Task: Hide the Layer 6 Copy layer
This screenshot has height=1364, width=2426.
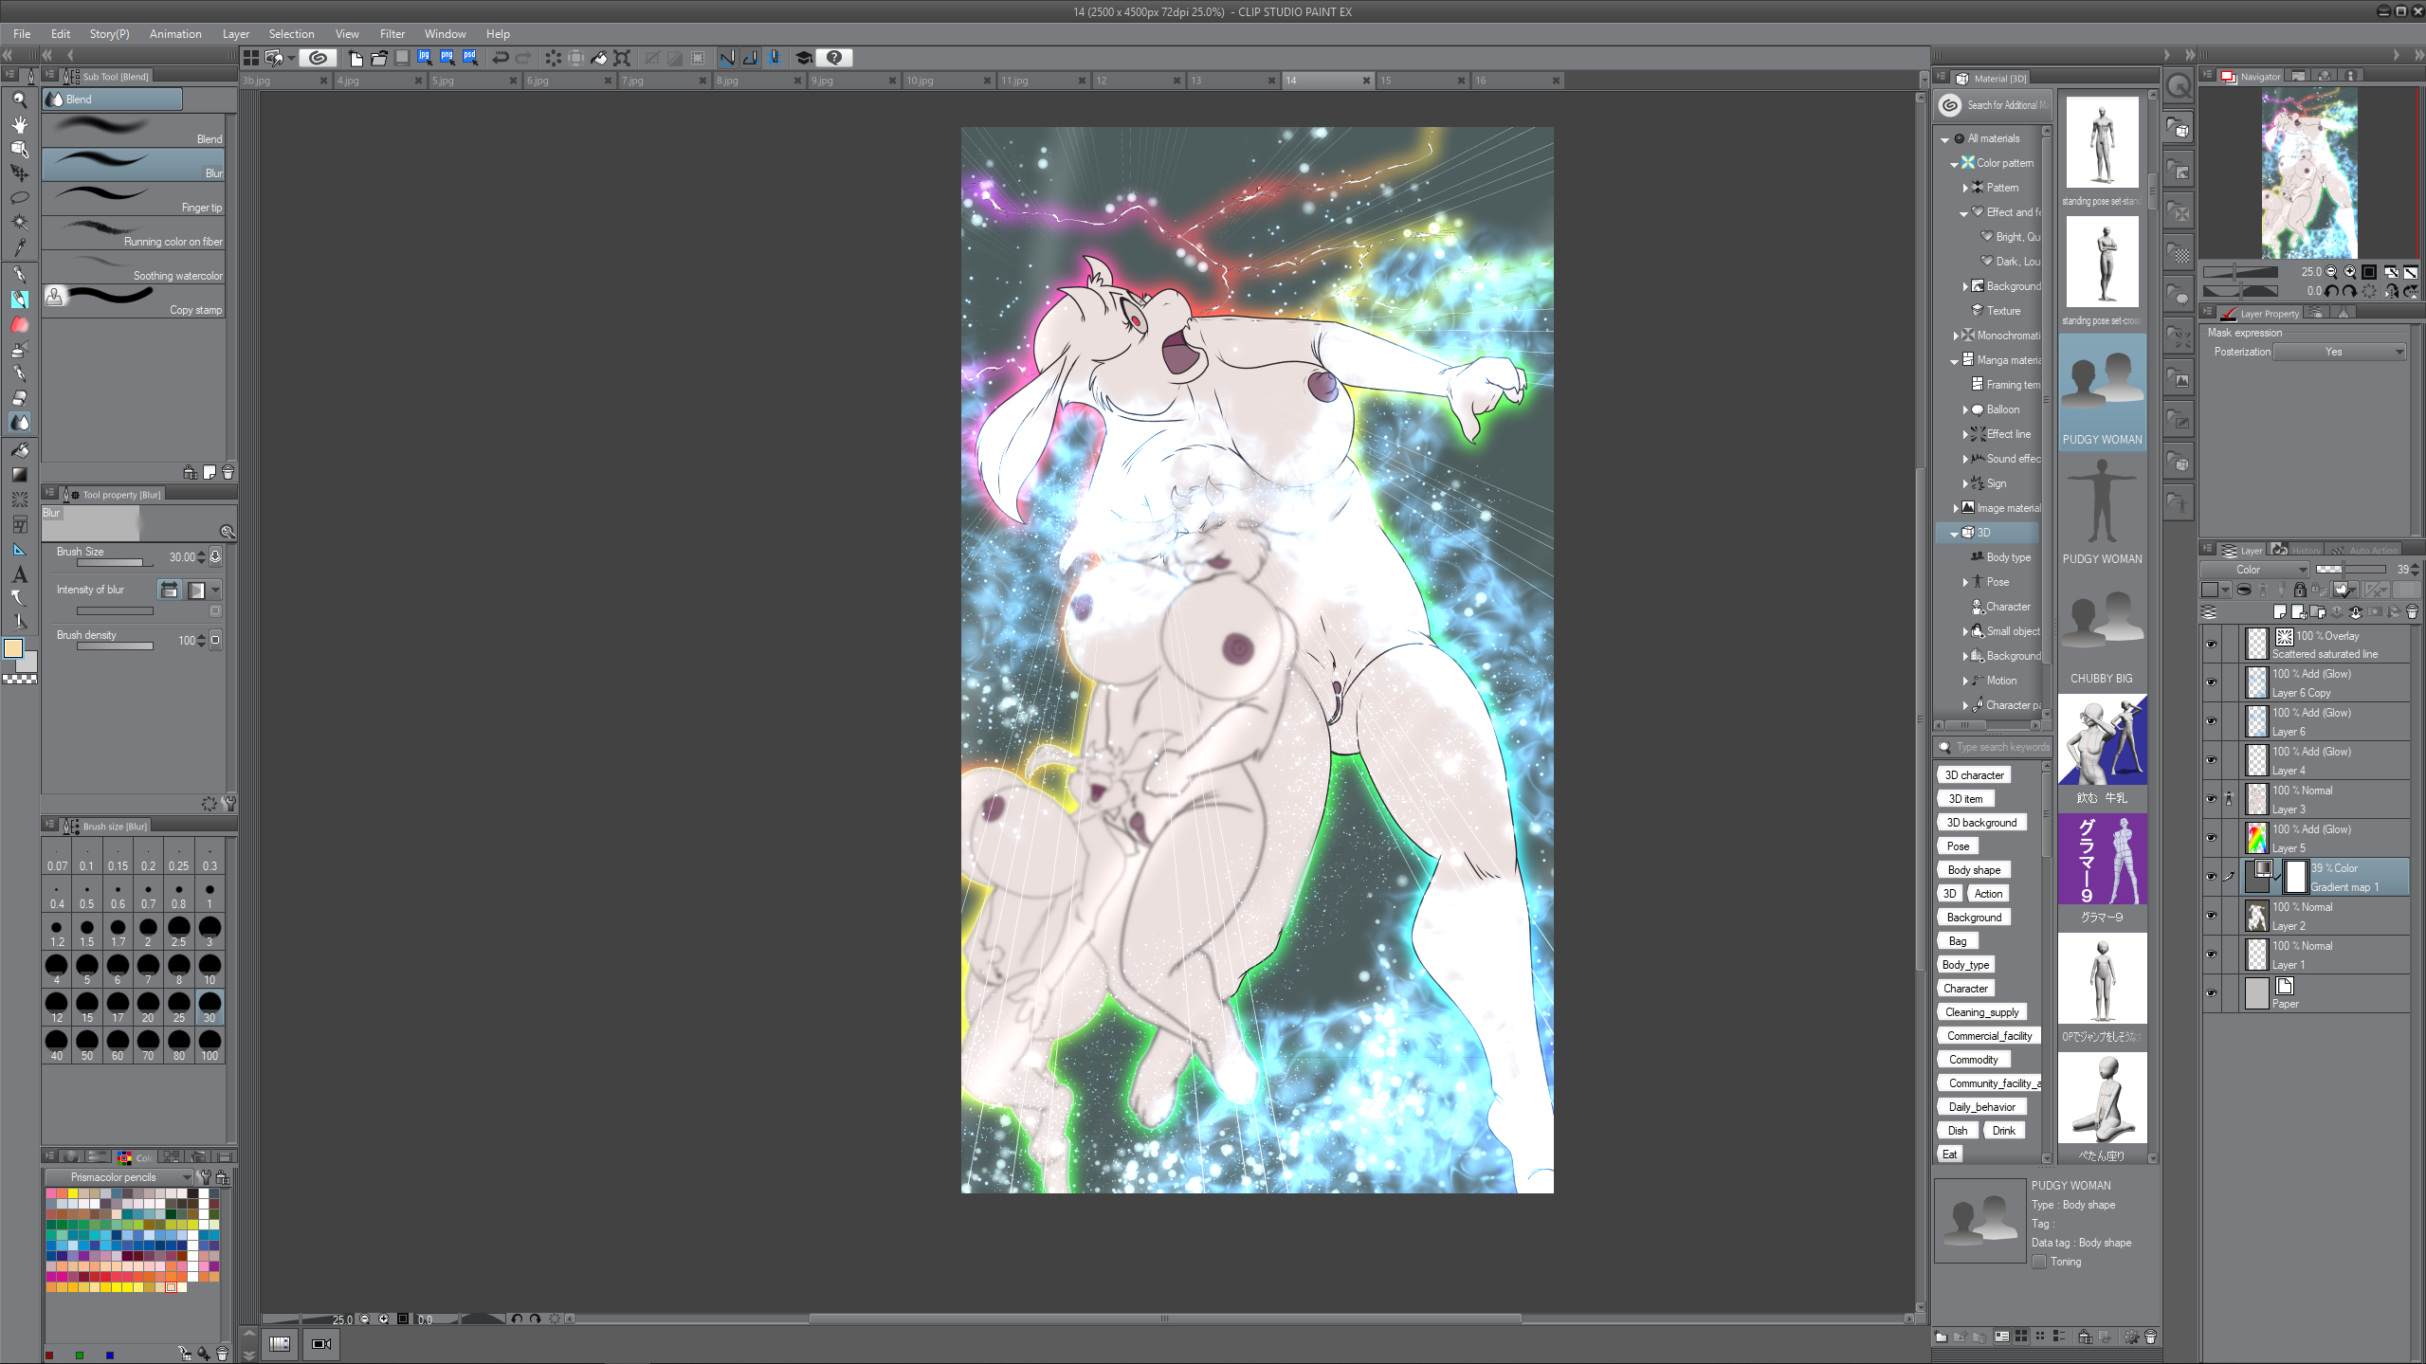Action: click(2211, 682)
